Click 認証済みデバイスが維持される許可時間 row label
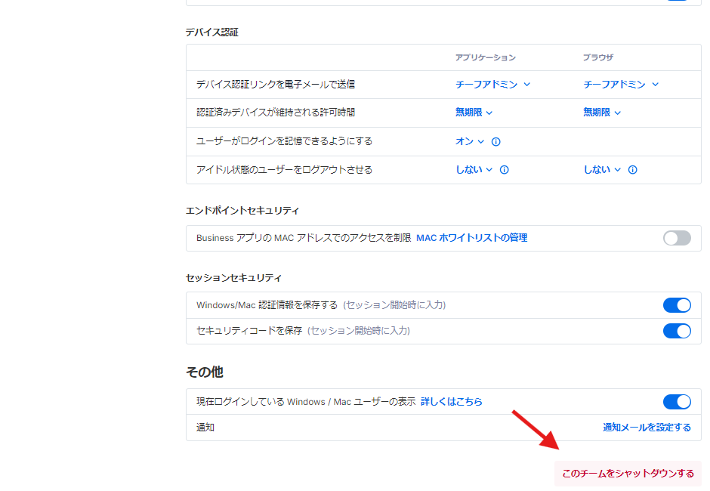Image resolution: width=710 pixels, height=491 pixels. [275, 113]
